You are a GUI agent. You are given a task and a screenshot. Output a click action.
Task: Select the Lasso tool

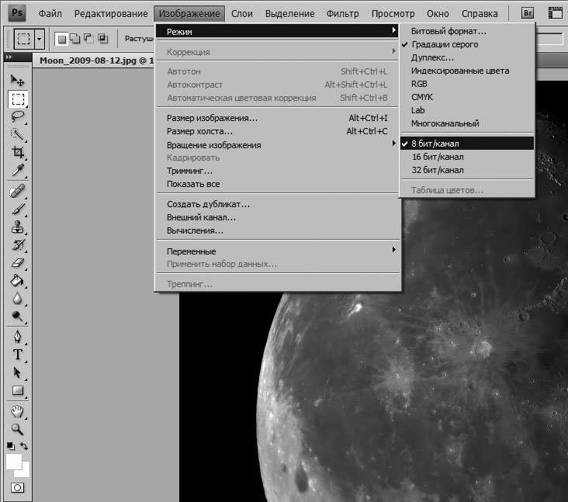tap(17, 116)
